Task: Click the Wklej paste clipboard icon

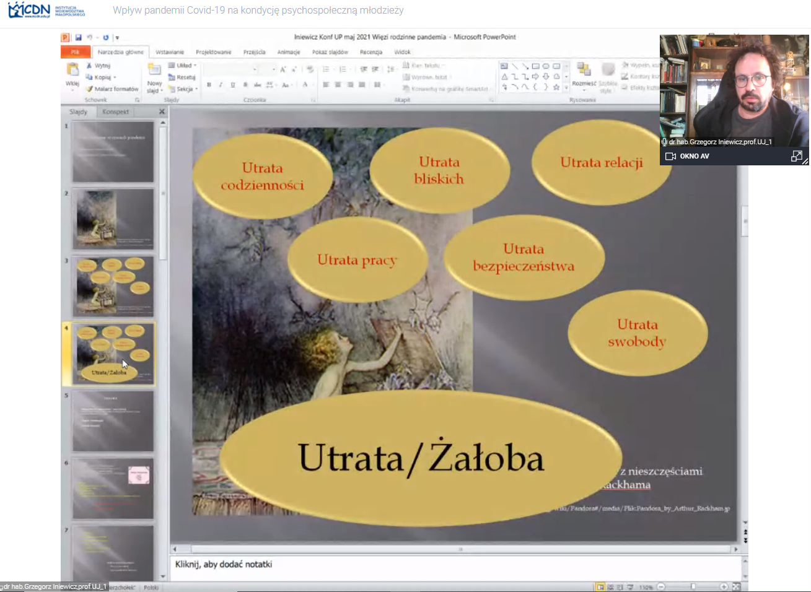Action: [x=72, y=69]
